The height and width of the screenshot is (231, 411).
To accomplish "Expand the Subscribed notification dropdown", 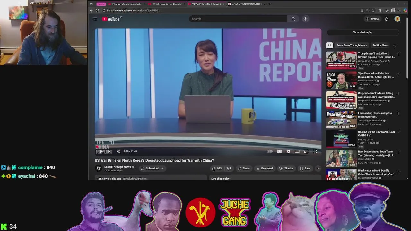I will pyautogui.click(x=152, y=168).
